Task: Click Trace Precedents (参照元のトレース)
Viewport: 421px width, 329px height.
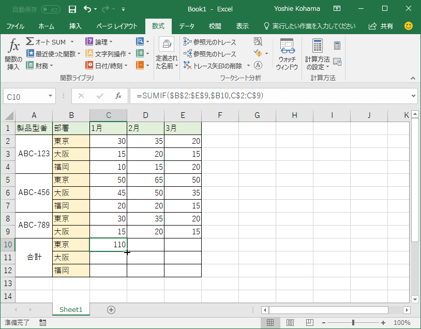Action: [209, 42]
